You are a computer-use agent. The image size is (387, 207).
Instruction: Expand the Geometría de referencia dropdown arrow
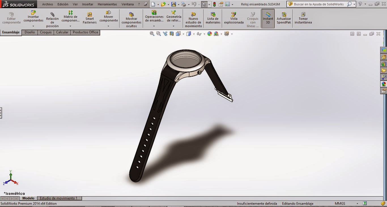coord(174,26)
